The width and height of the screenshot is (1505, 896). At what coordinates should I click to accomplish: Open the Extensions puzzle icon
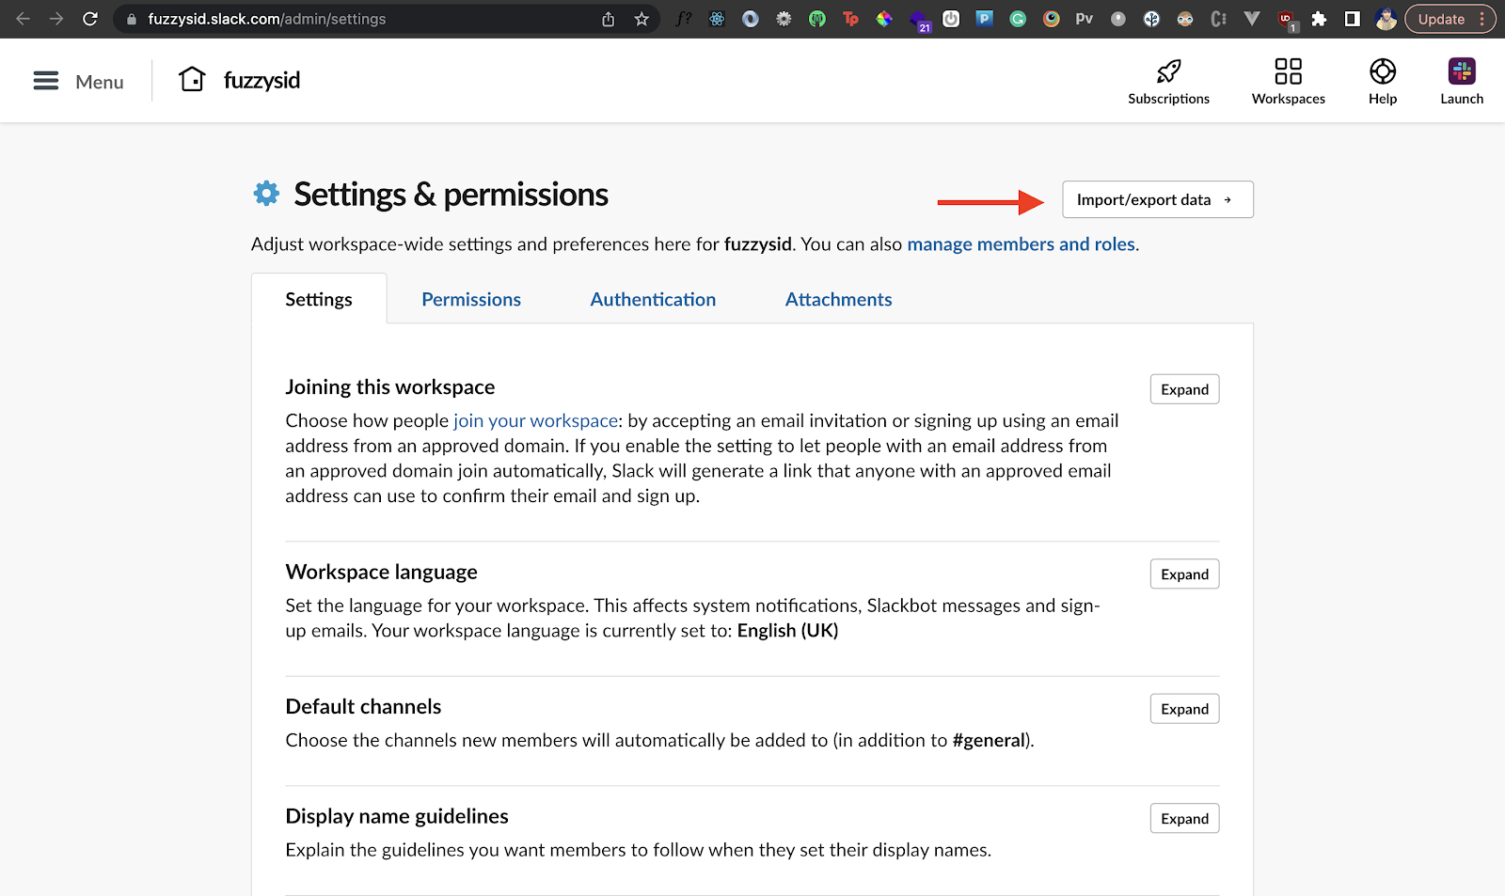1320,19
